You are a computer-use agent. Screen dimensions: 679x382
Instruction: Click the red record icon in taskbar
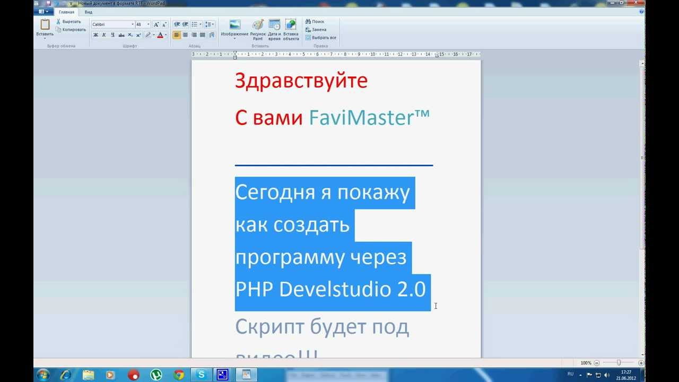point(133,375)
